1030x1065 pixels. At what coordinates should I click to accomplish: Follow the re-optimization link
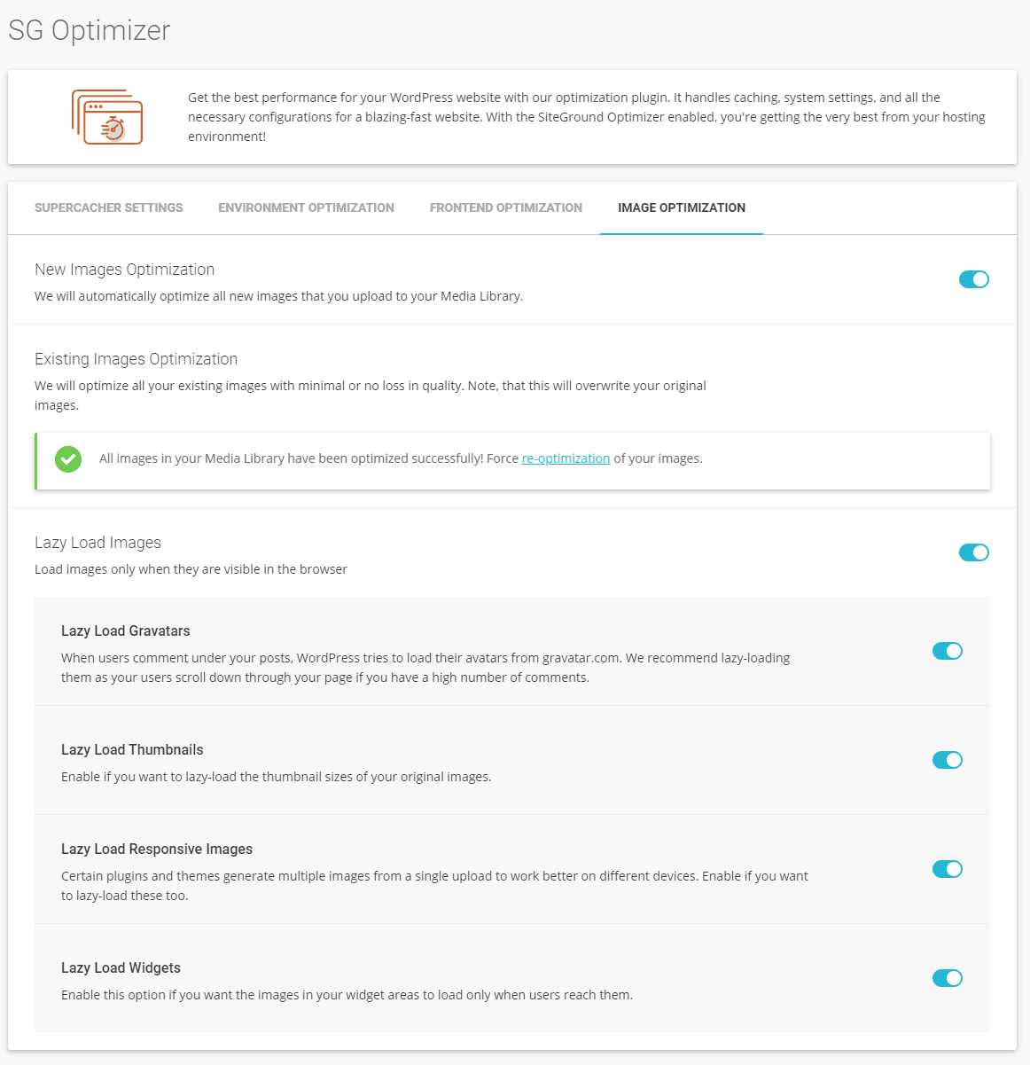tap(566, 458)
